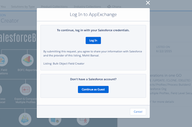Click the Ohana flower icon in navigation
192x127 pixels.
point(109,7)
